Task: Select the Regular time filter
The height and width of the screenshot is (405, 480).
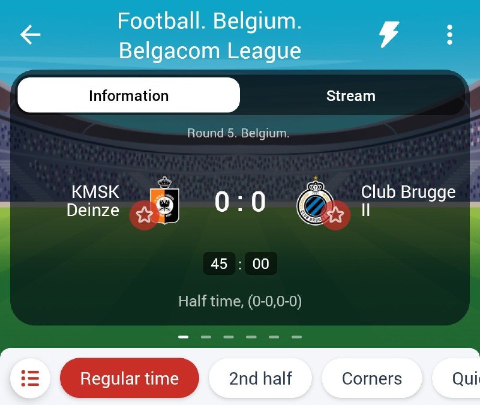Action: pos(130,378)
